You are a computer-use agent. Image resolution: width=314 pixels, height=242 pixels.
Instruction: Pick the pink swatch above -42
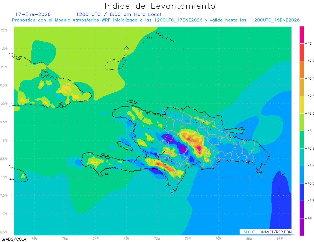coord(302,35)
